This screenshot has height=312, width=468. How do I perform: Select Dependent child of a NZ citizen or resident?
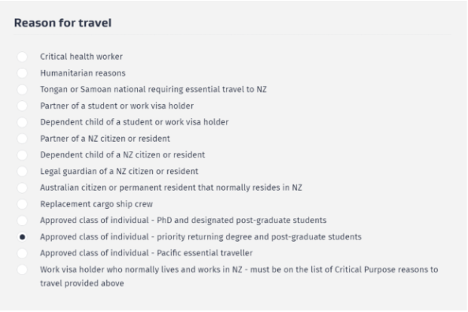(x=22, y=155)
